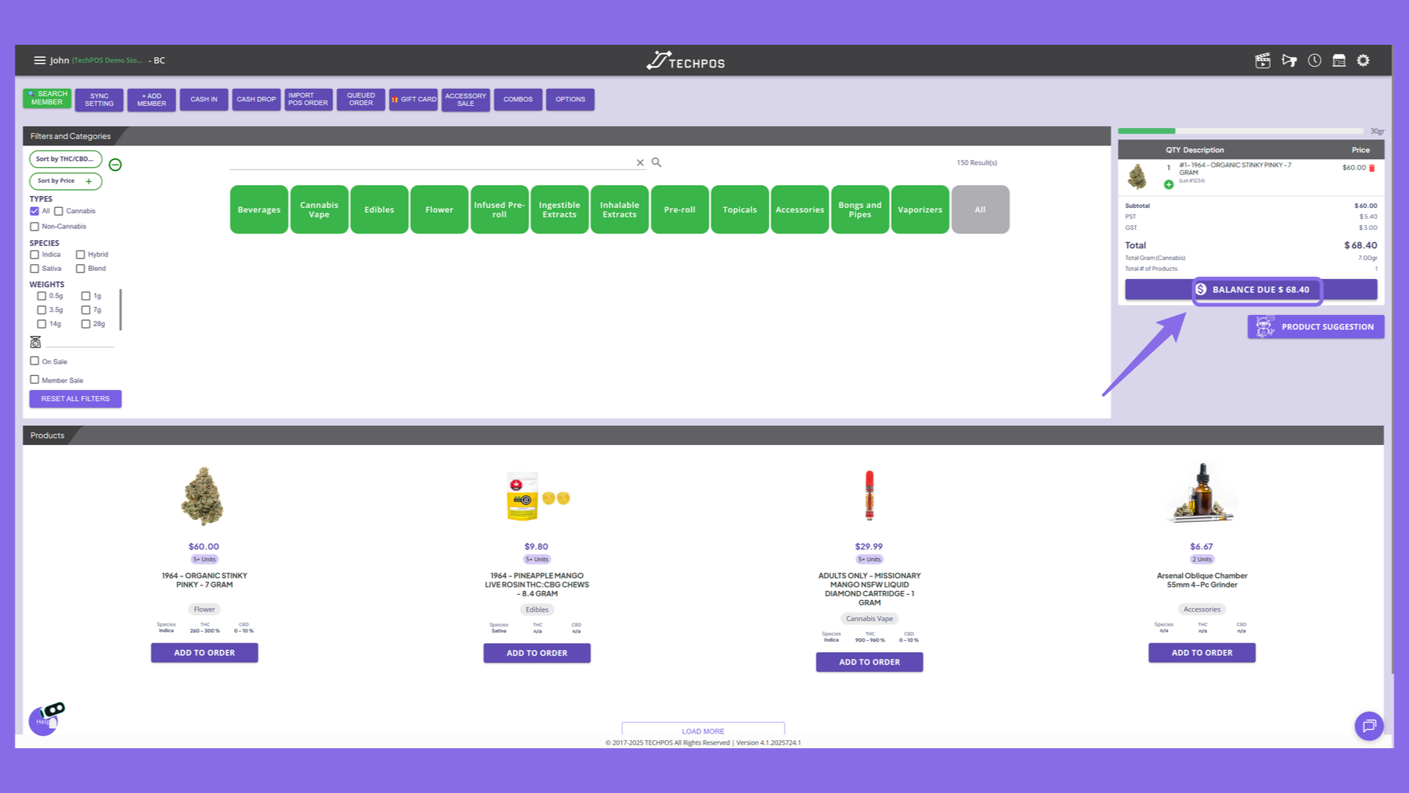This screenshot has height=793, width=1409.
Task: Open the announcements megaphone icon
Action: [1289, 60]
